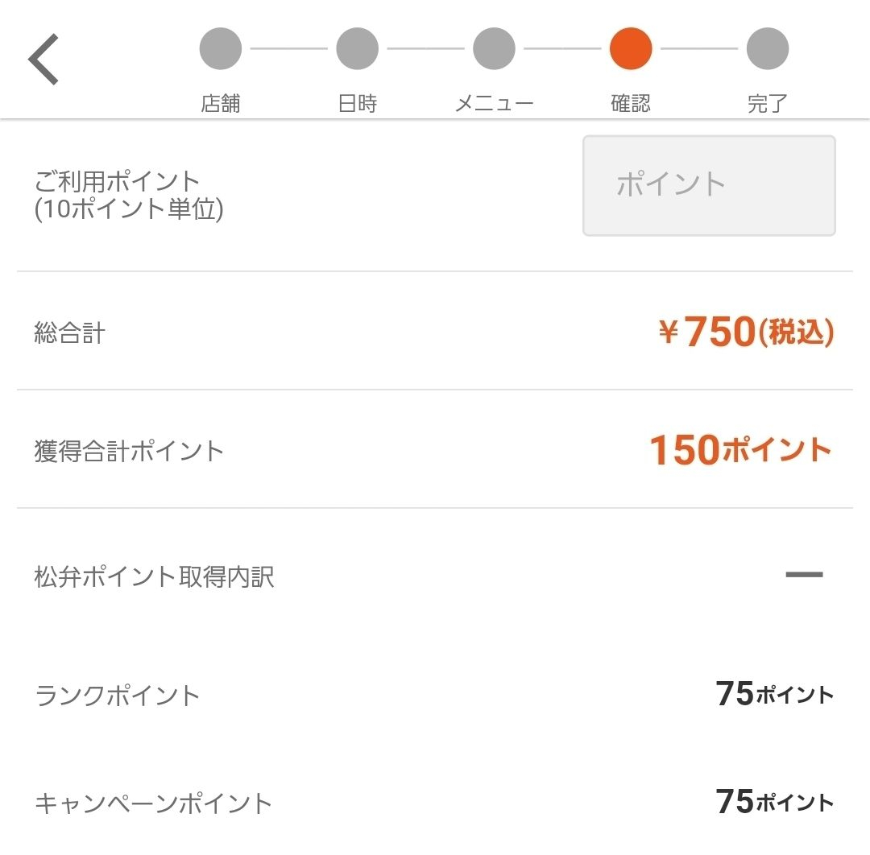870x855 pixels.
Task: Collapse the 松弁ポイント取得内訳 section via minus icon
Action: pyautogui.click(x=804, y=575)
